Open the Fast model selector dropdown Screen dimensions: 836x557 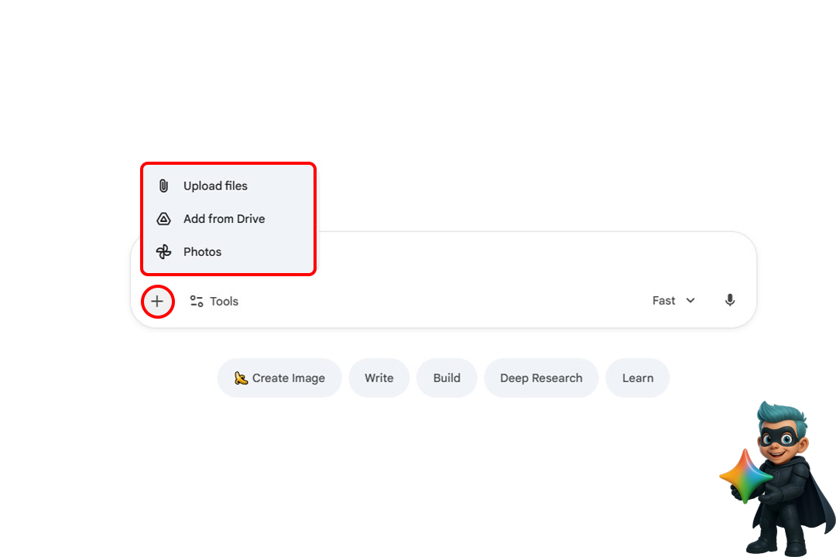(x=672, y=300)
